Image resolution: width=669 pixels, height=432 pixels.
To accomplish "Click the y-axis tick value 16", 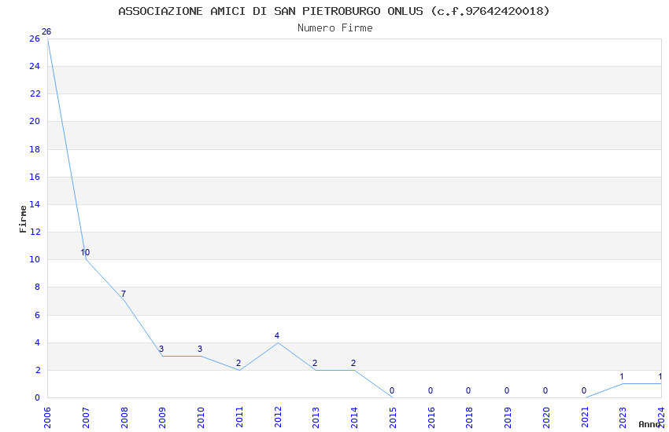I will coord(35,177).
